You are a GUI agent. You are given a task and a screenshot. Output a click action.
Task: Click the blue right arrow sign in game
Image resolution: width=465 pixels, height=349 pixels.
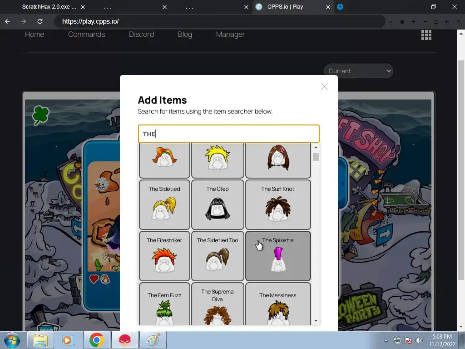pos(385,234)
